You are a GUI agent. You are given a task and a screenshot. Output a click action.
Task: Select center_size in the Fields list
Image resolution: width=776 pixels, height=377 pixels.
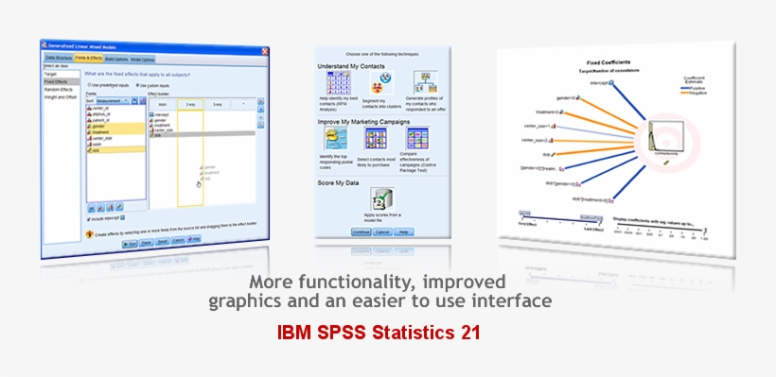(116, 138)
